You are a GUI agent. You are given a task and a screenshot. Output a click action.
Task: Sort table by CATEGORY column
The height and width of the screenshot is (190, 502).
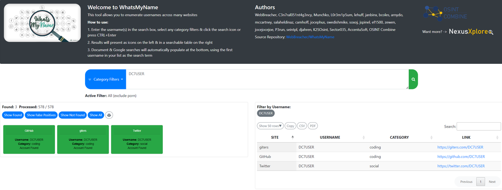[399, 138]
